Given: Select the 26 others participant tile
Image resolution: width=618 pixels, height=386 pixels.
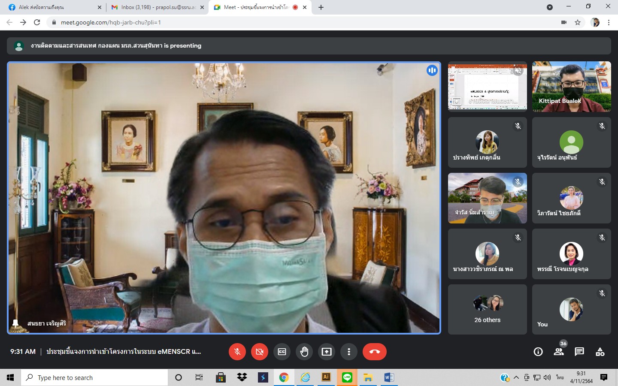Looking at the screenshot, I should point(487,309).
